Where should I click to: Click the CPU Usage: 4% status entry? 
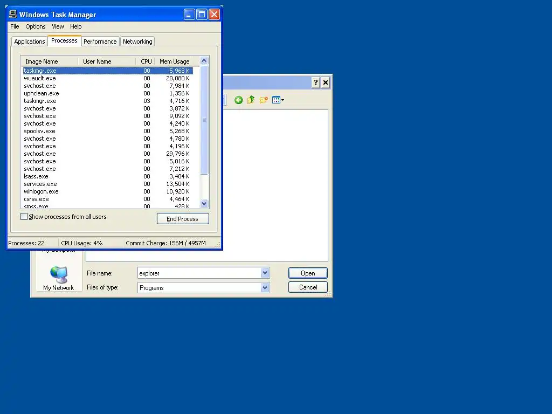point(82,243)
